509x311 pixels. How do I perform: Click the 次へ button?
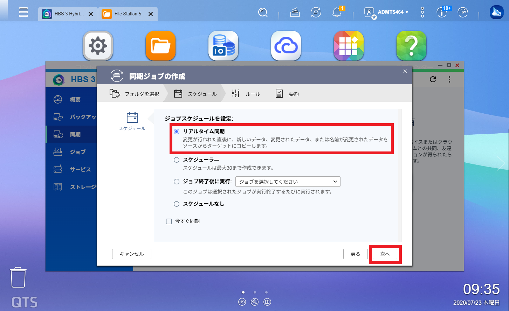tap(385, 254)
